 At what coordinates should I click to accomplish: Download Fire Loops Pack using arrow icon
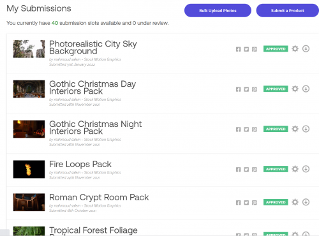[x=306, y=169]
